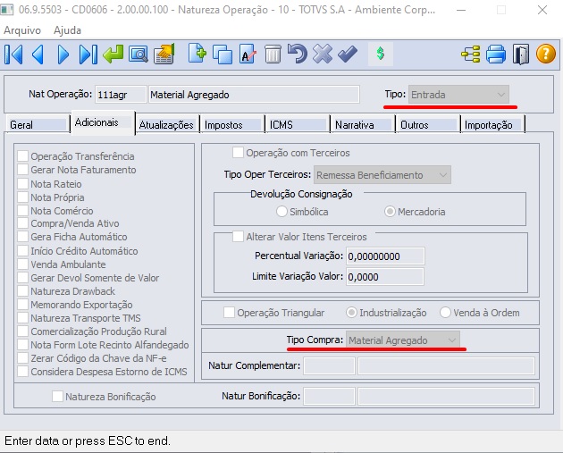Image resolution: width=563 pixels, height=453 pixels.
Task: Open the search magnifier icon
Action: click(x=139, y=55)
